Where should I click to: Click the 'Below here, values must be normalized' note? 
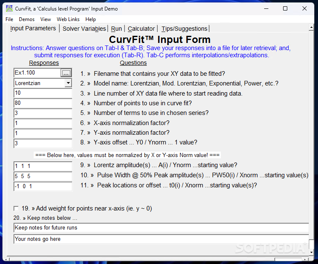click(127, 155)
